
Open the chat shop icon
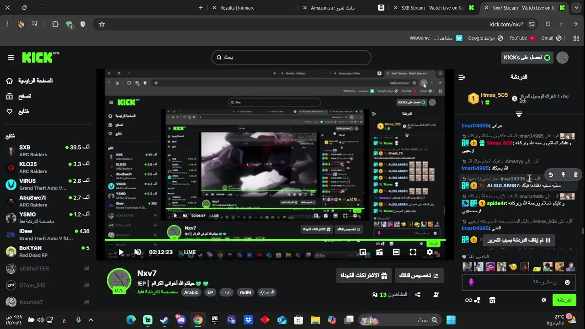[492, 300]
